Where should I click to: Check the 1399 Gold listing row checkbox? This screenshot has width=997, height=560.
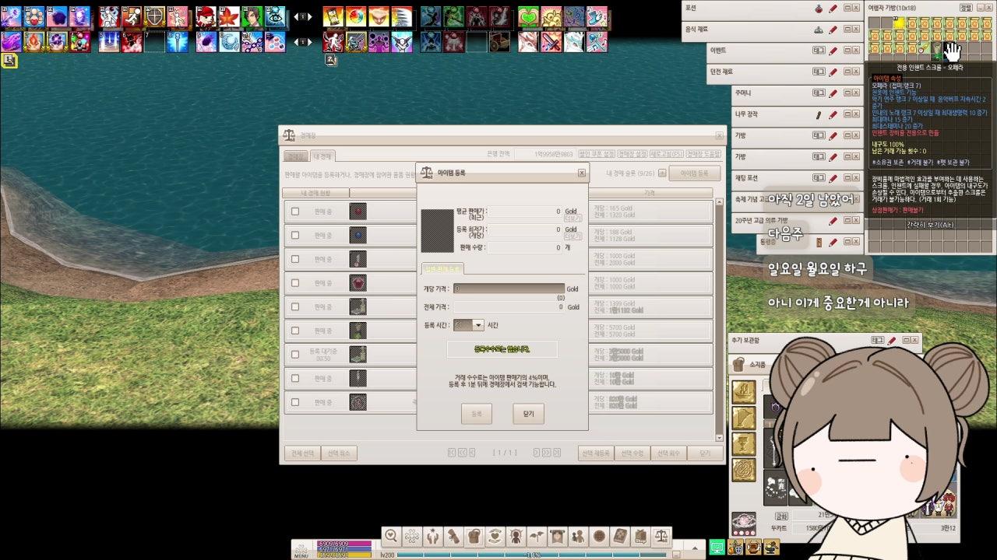click(295, 306)
